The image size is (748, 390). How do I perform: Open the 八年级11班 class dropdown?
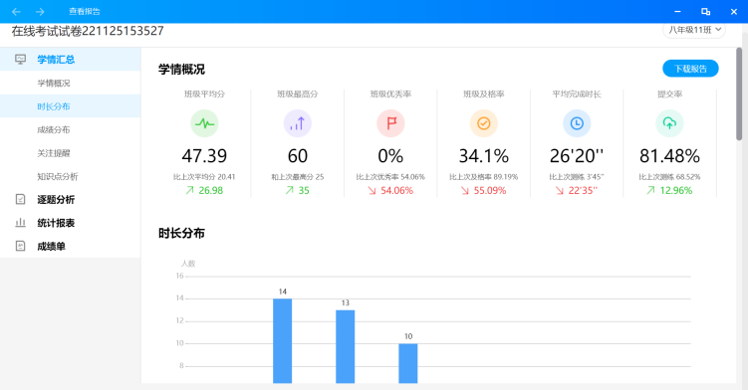(x=694, y=30)
